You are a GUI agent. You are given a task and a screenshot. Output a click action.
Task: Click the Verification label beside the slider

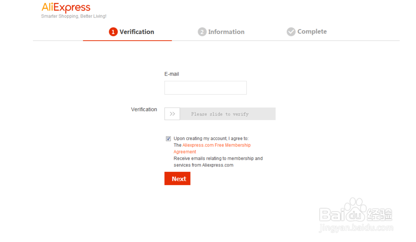[144, 110]
